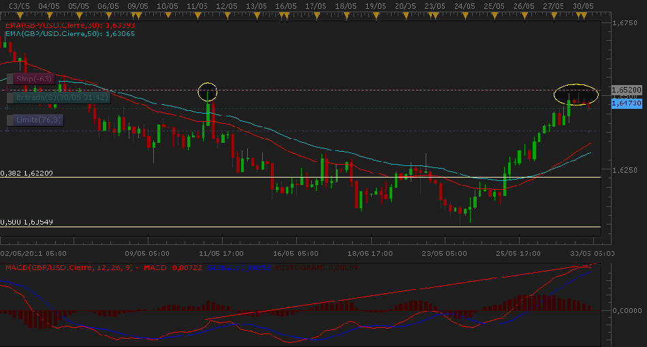The image size is (647, 347).
Task: Click the 0,0000 MACD axis zero label
Action: [x=627, y=310]
